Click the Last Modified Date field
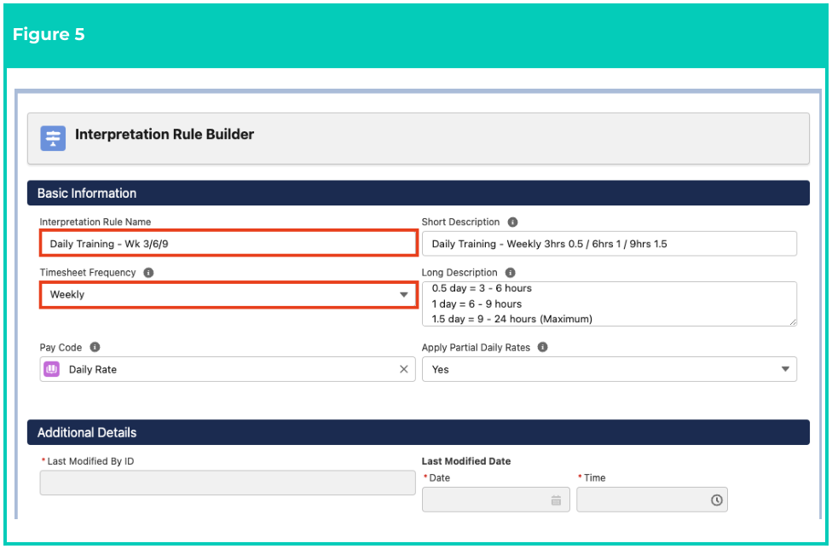832x549 pixels. [496, 500]
